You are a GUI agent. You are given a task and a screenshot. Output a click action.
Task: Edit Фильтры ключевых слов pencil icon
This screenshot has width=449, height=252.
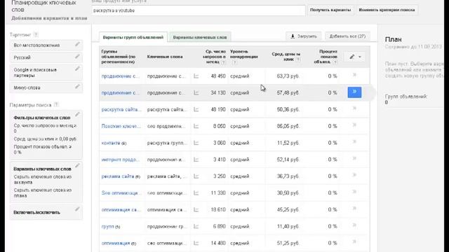click(x=77, y=115)
